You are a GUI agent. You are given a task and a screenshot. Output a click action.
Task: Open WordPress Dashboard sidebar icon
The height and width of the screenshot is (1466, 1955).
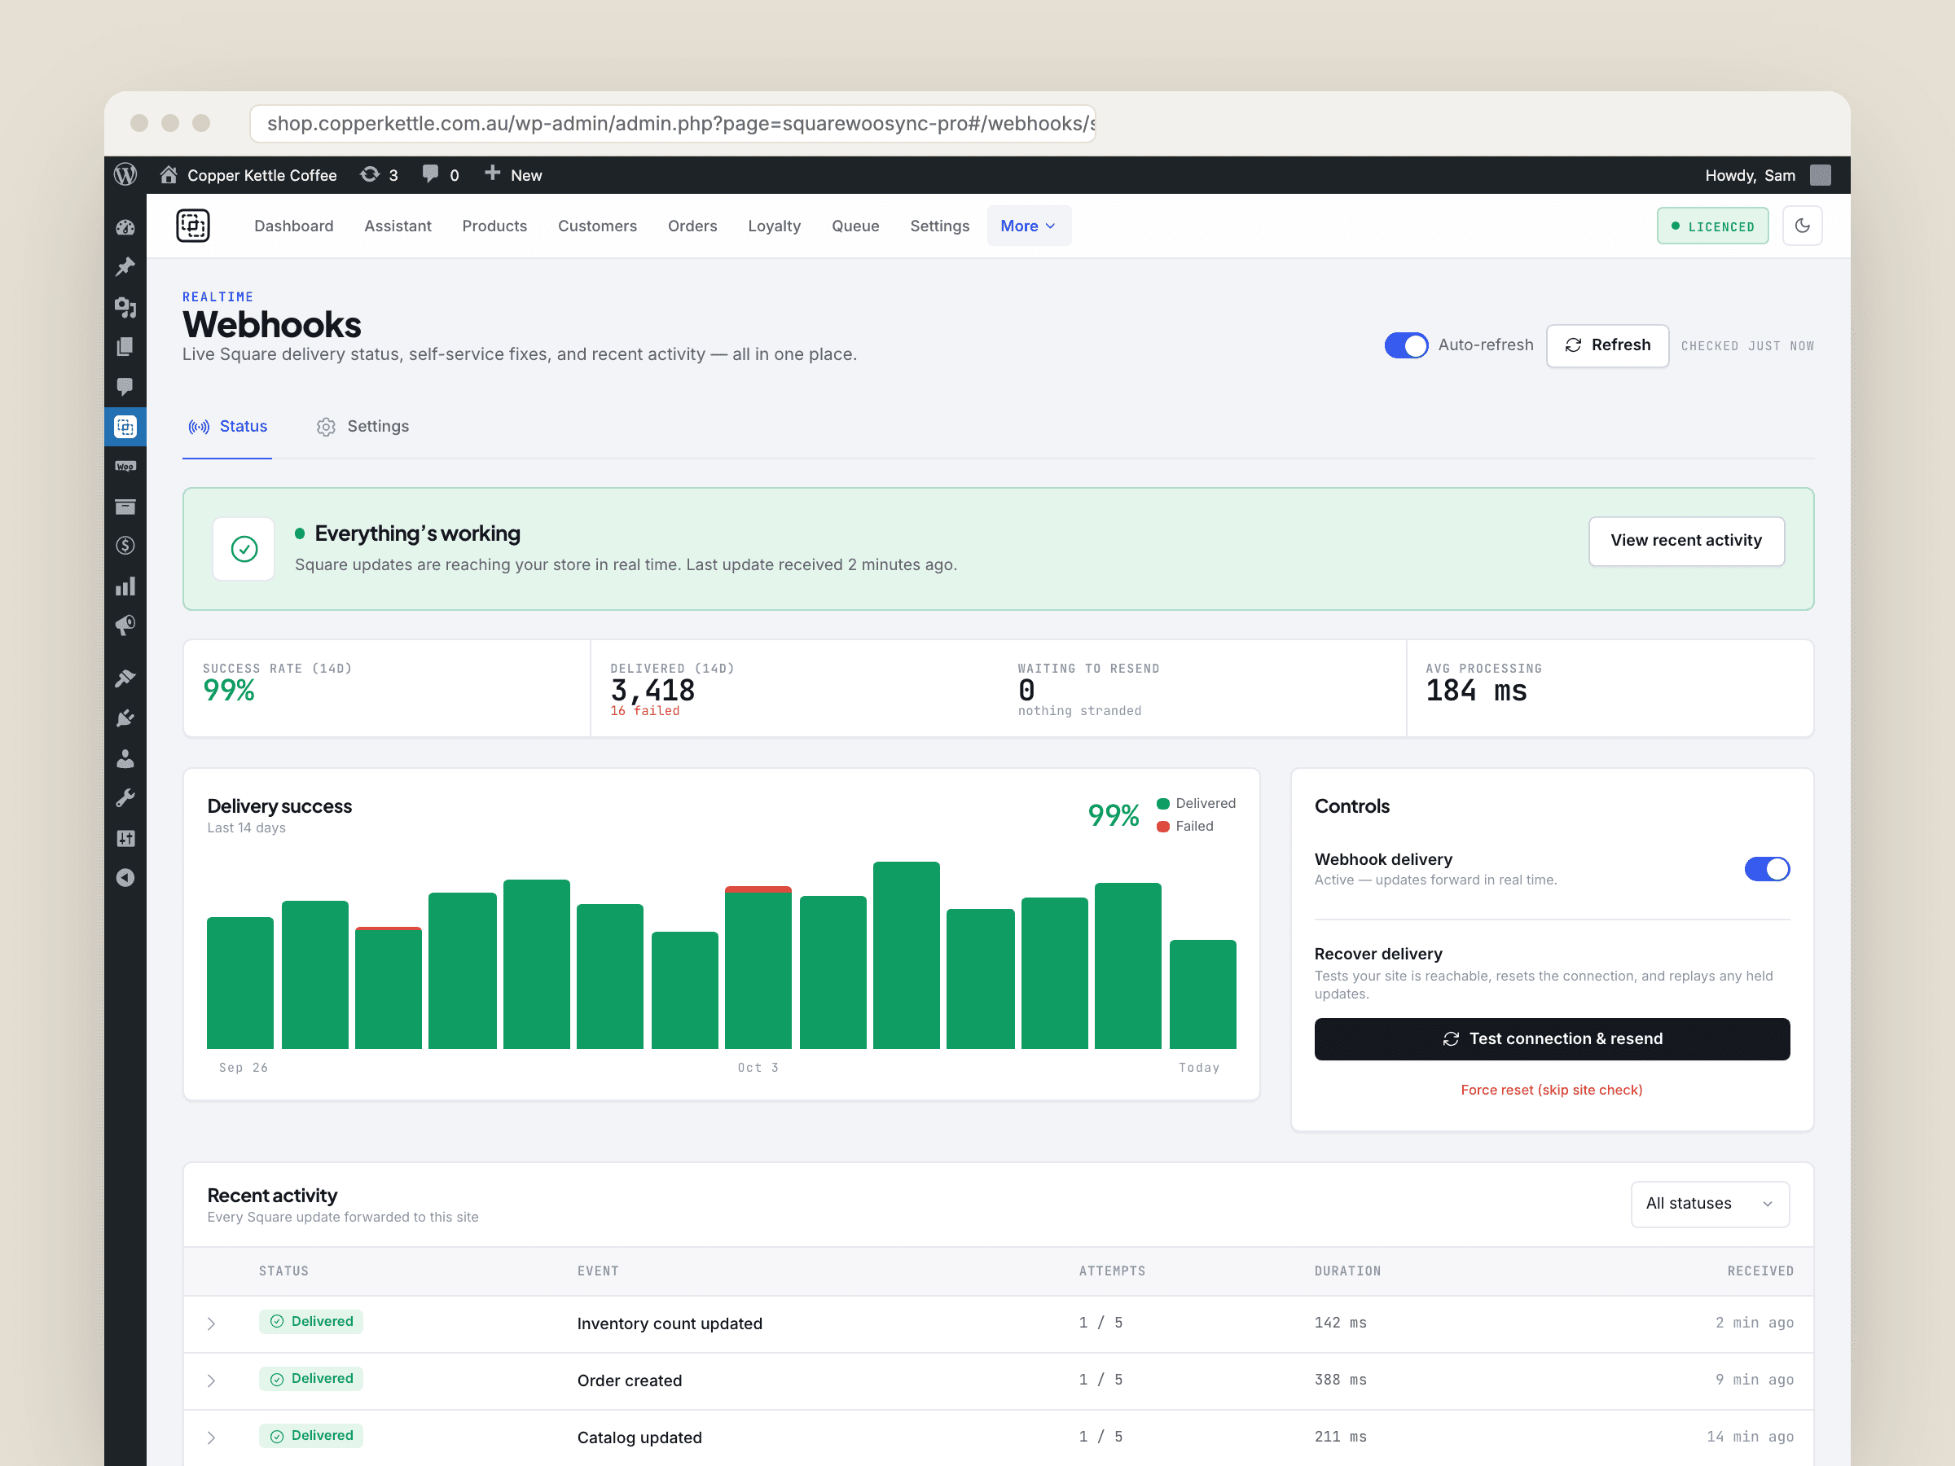coord(125,227)
